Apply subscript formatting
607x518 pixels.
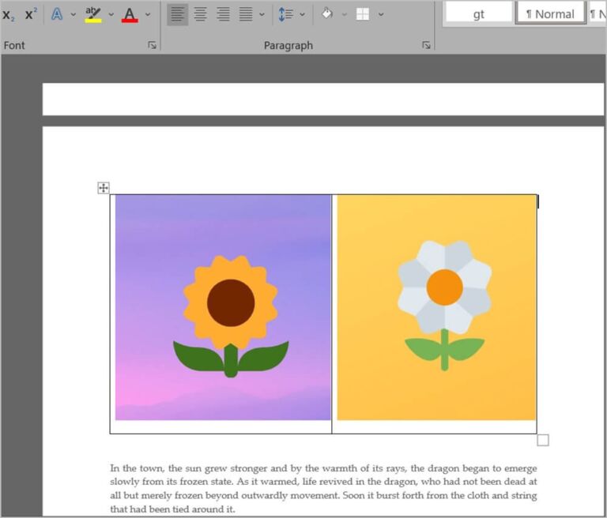pos(9,14)
